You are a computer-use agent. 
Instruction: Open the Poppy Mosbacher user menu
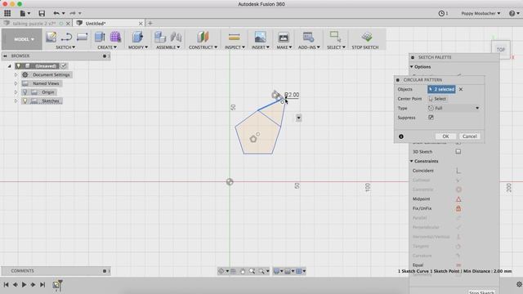(481, 13)
